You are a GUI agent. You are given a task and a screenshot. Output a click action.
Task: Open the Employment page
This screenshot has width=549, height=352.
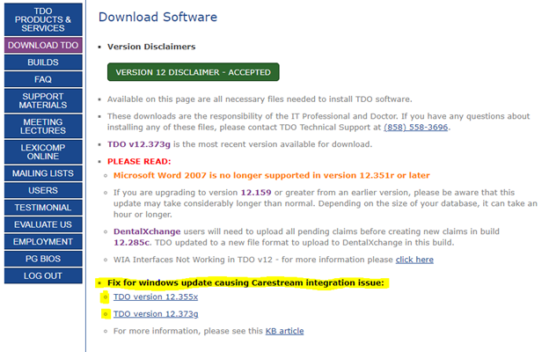pyautogui.click(x=42, y=241)
